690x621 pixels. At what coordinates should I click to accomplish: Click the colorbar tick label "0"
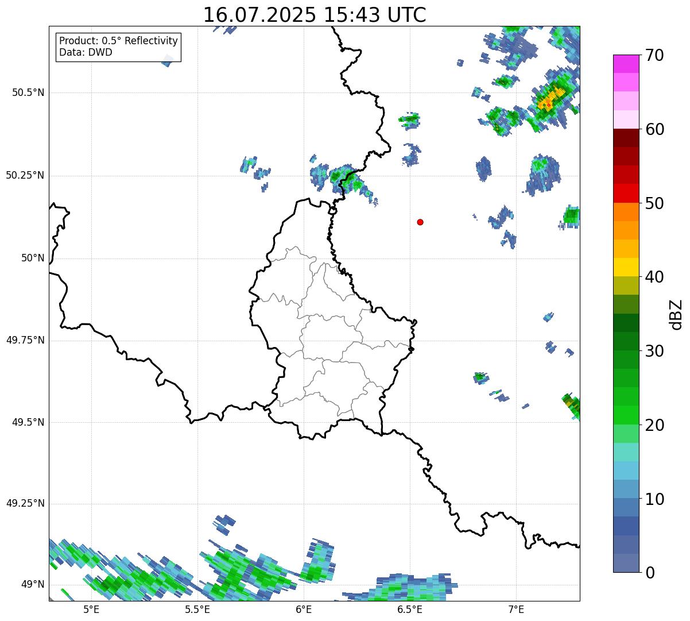(x=649, y=573)
